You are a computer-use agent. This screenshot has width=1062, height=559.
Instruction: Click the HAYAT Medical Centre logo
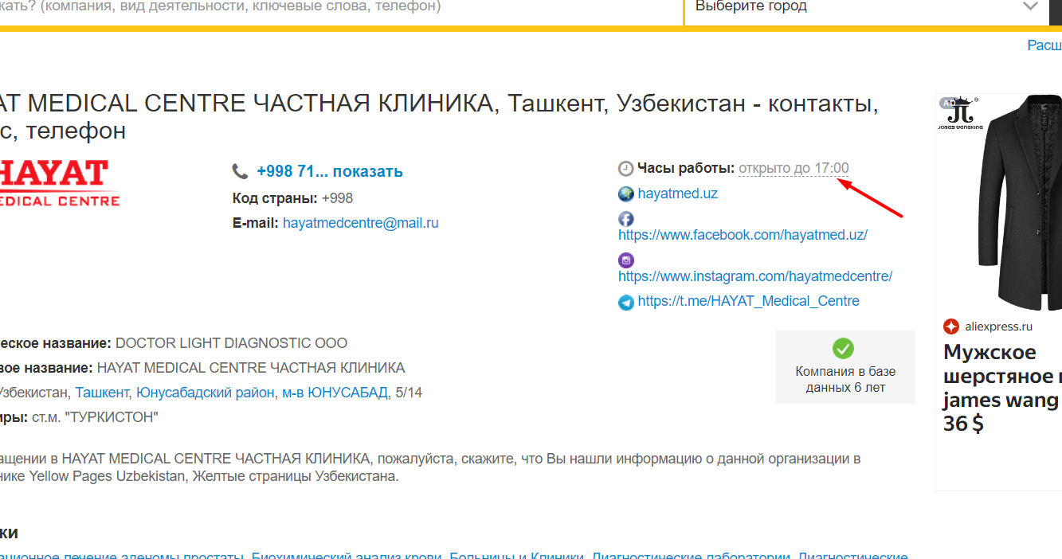click(60, 183)
